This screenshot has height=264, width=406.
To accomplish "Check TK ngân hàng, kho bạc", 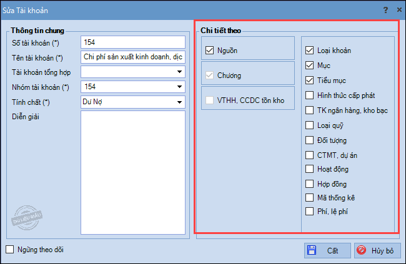I will click(x=309, y=110).
